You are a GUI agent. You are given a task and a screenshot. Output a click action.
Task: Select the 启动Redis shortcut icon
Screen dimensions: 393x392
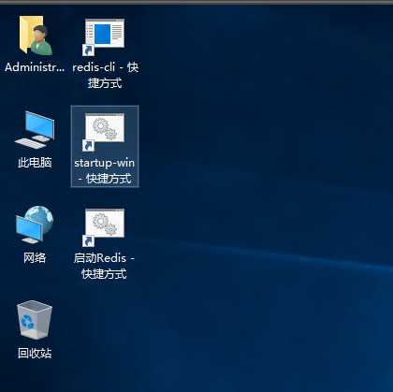point(104,227)
